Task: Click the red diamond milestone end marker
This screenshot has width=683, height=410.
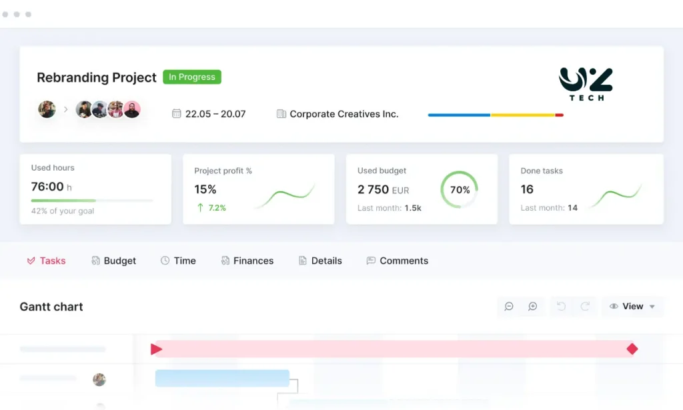Action: tap(632, 349)
